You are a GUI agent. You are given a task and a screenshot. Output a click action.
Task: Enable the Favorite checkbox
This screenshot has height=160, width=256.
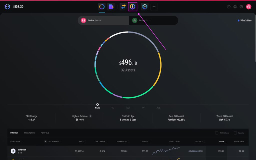pyautogui.click(x=235, y=133)
